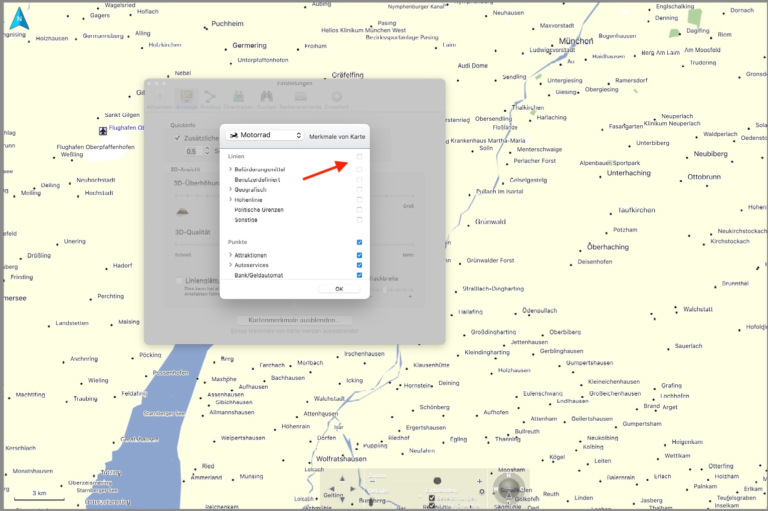Expand the Beförderungsmittel tree row
This screenshot has width=768, height=511.
pos(231,169)
